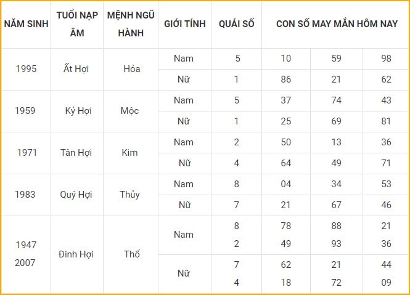Select the CON SỐ MAY MẮN HÔM NAY header
The image size is (410, 295).
pyautogui.click(x=337, y=24)
